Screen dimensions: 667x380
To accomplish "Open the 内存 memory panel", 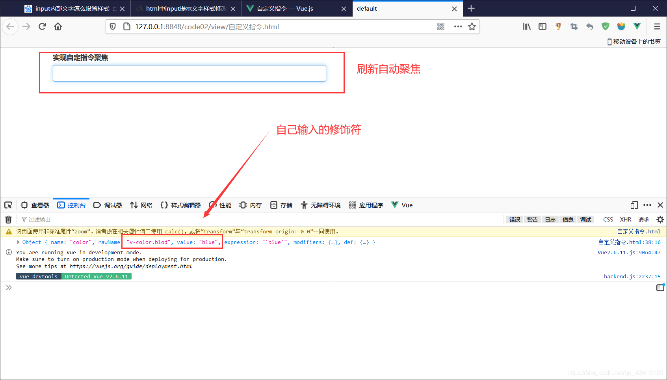I will pyautogui.click(x=251, y=205).
